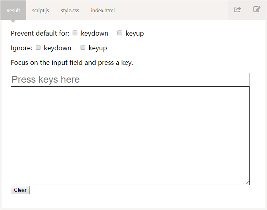Toggle the Ignore keydown checkbox

[x=38, y=48]
